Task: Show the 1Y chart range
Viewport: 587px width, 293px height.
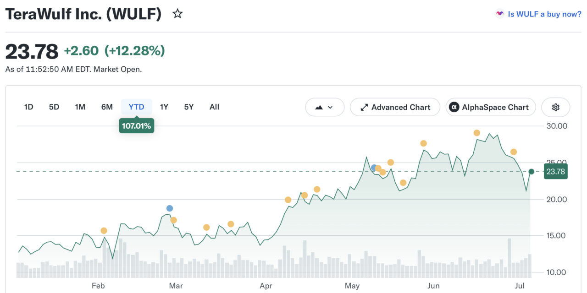Action: (164, 107)
